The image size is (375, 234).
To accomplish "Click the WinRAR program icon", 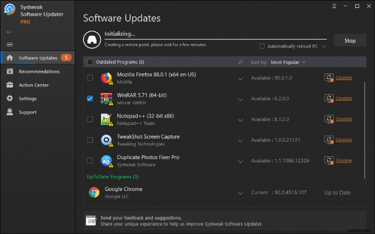I will (x=106, y=99).
